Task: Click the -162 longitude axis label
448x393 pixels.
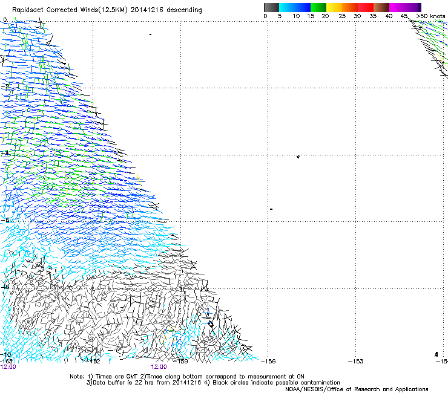Action: (x=94, y=362)
